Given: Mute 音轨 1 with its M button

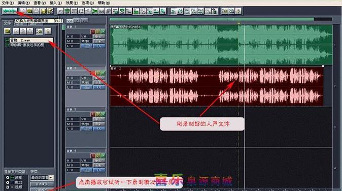Looking at the screenshot, I should (x=103, y=31).
